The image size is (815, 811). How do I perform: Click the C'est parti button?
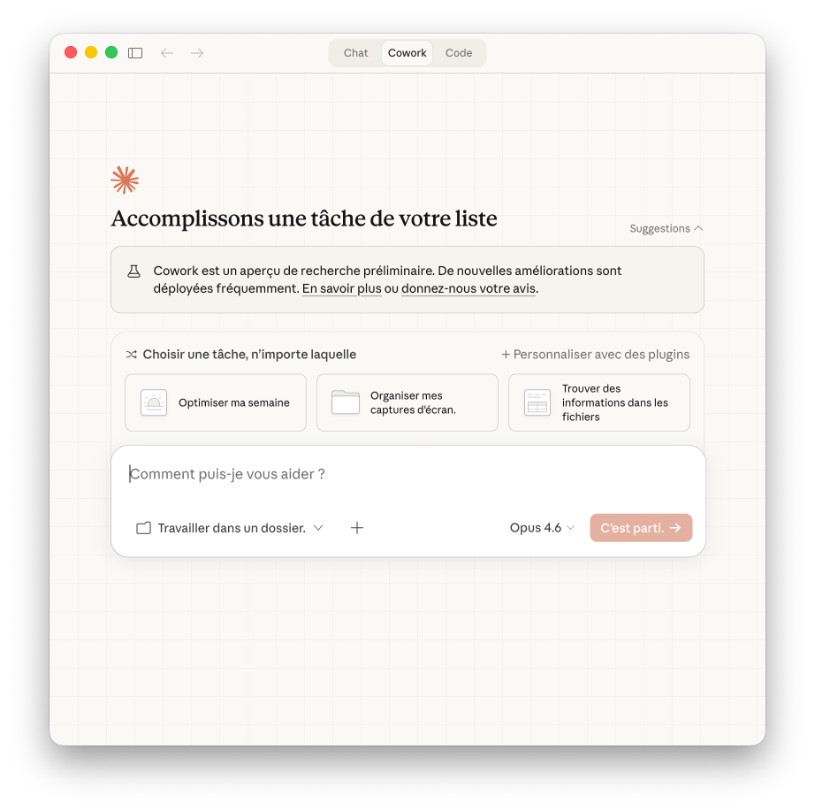click(x=641, y=528)
